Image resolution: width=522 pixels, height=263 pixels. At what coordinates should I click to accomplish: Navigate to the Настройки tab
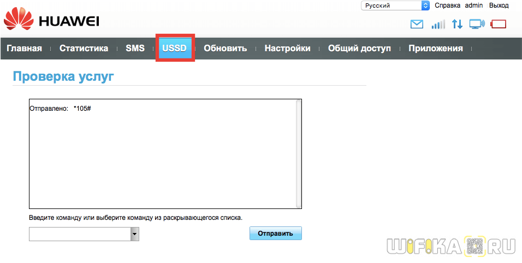tap(287, 49)
